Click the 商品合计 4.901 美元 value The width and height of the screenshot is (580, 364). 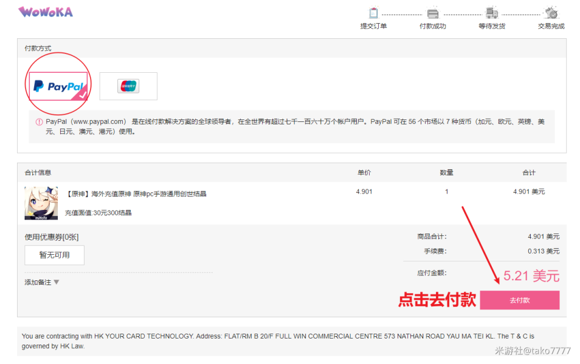pyautogui.click(x=544, y=237)
